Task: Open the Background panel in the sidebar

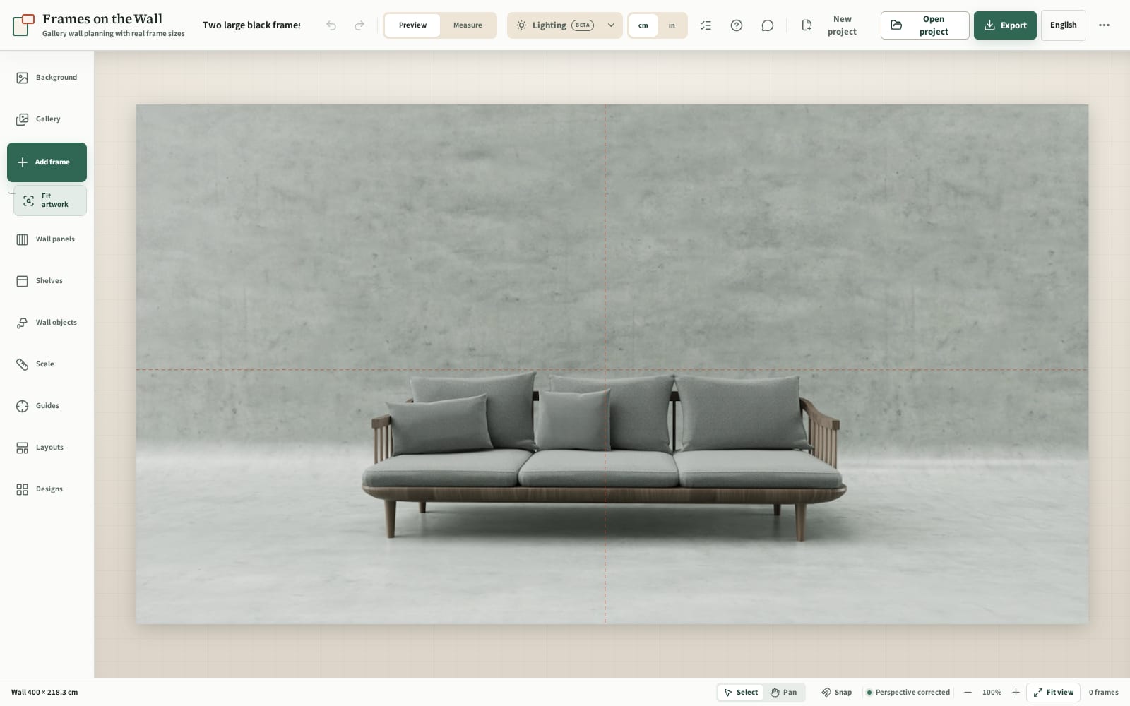Action: (x=47, y=78)
